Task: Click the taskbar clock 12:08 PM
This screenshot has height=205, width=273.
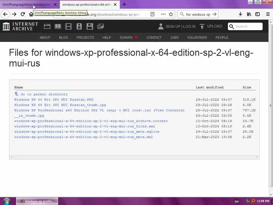Action: [263, 201]
